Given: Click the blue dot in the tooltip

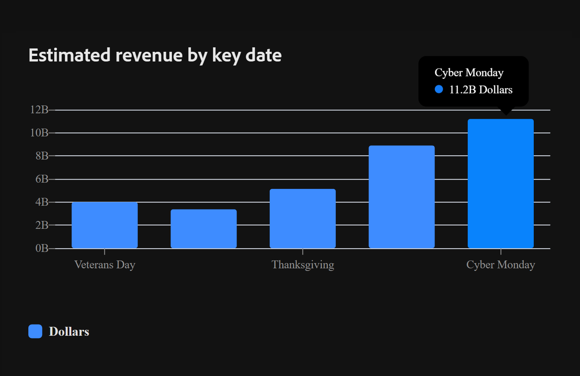Looking at the screenshot, I should coord(439,89).
